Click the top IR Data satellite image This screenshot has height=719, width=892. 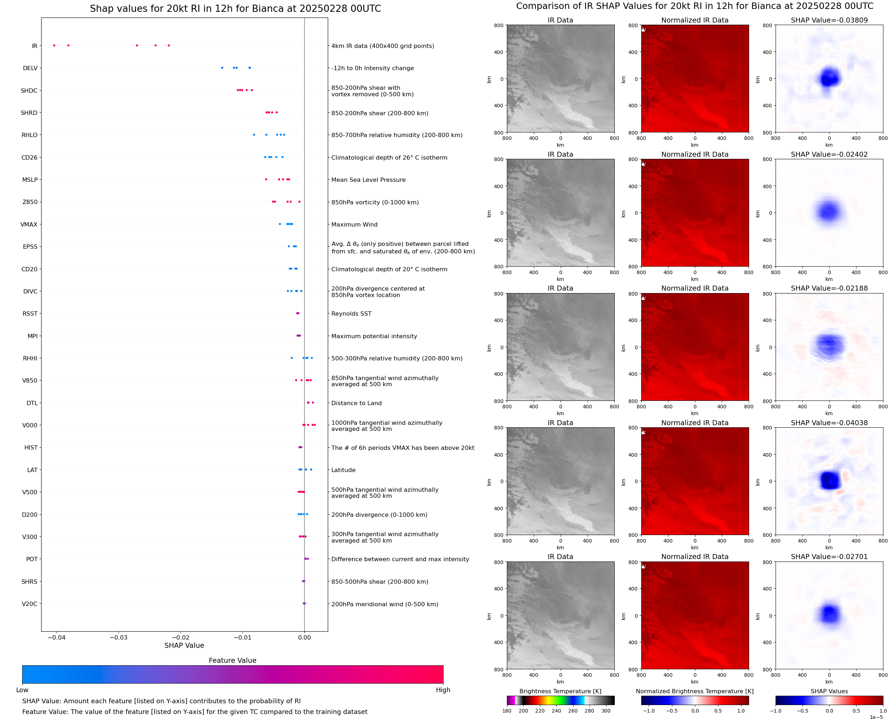(560, 79)
